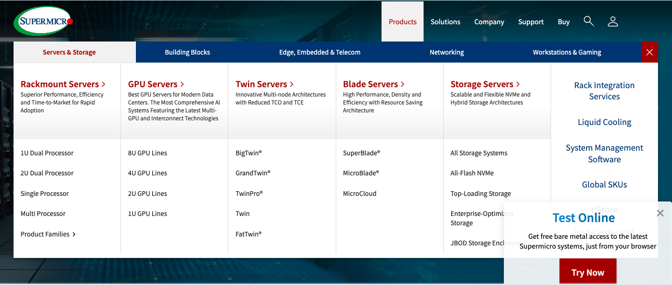Close the mega menu with the red X
672x285 pixels.
[x=649, y=52]
